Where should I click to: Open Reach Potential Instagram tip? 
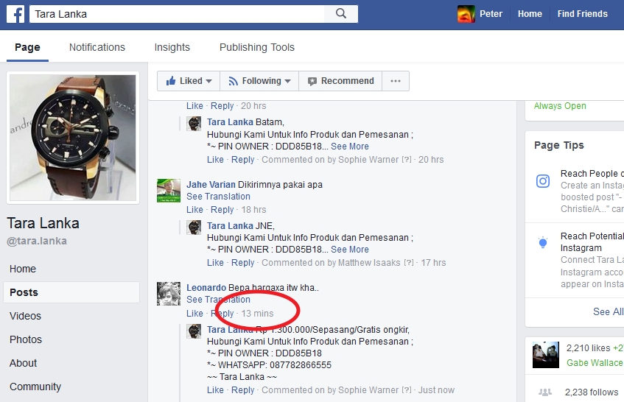tap(592, 241)
